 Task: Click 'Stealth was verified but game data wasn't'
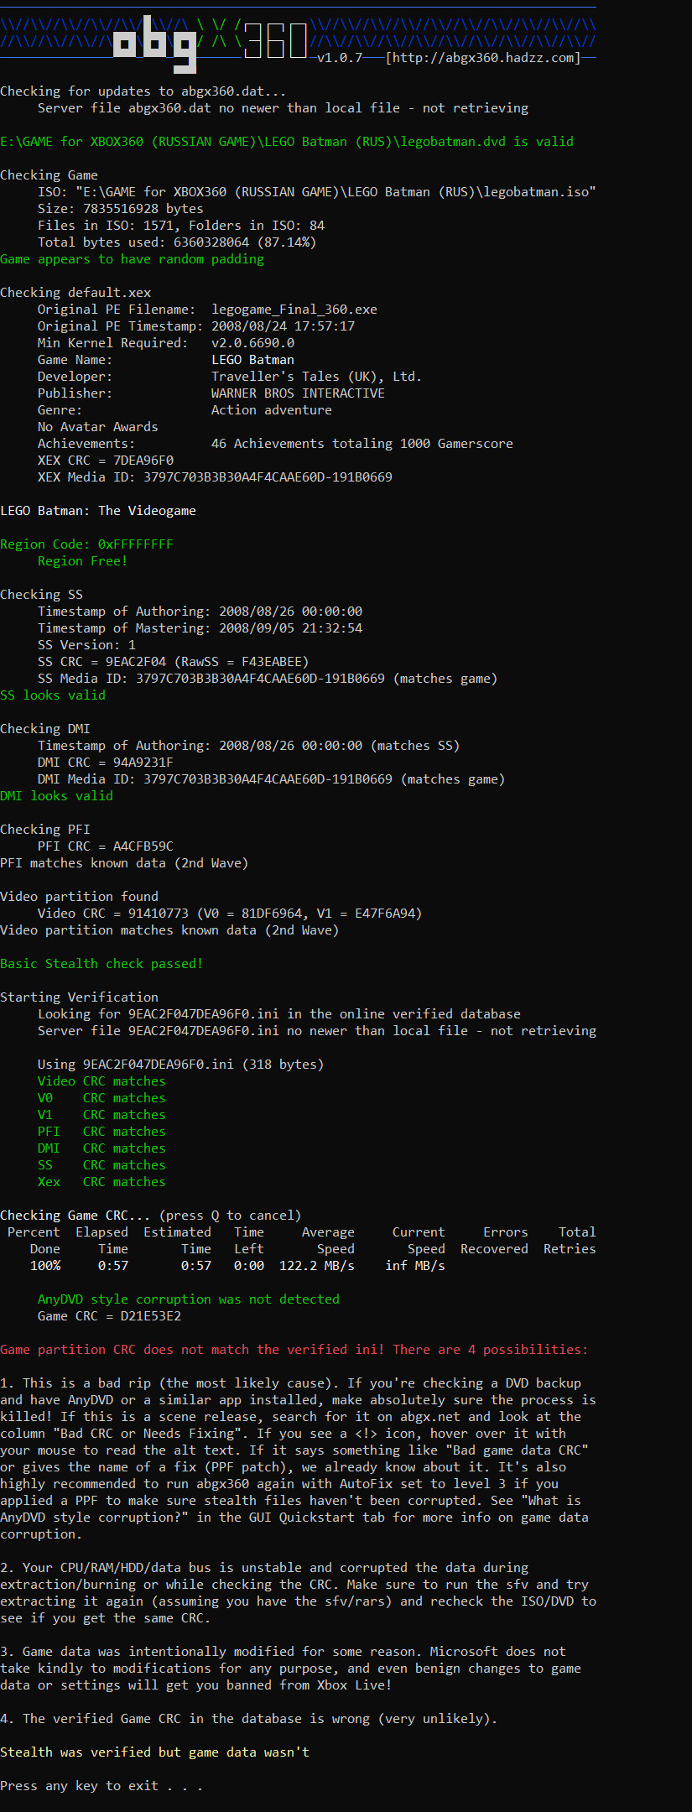coord(155,1752)
